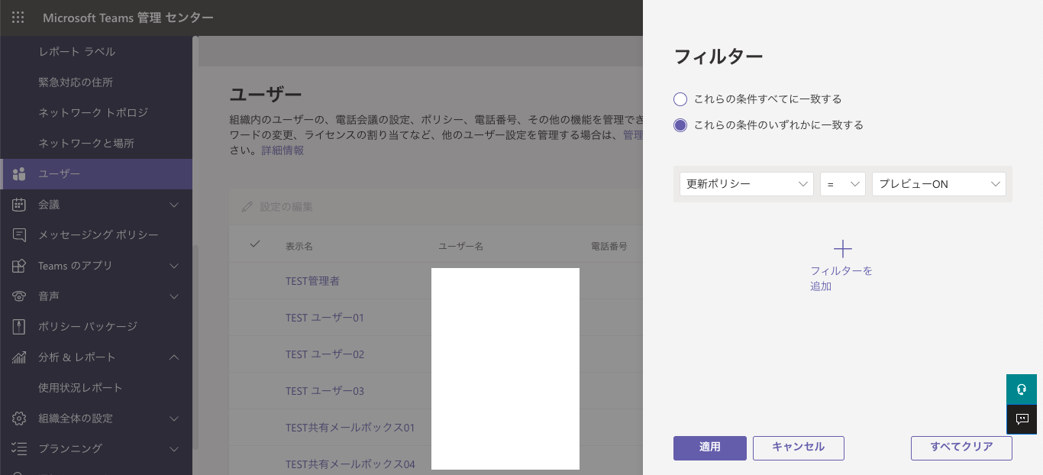Click フィルターを追加 link text
This screenshot has width=1043, height=475.
point(841,279)
